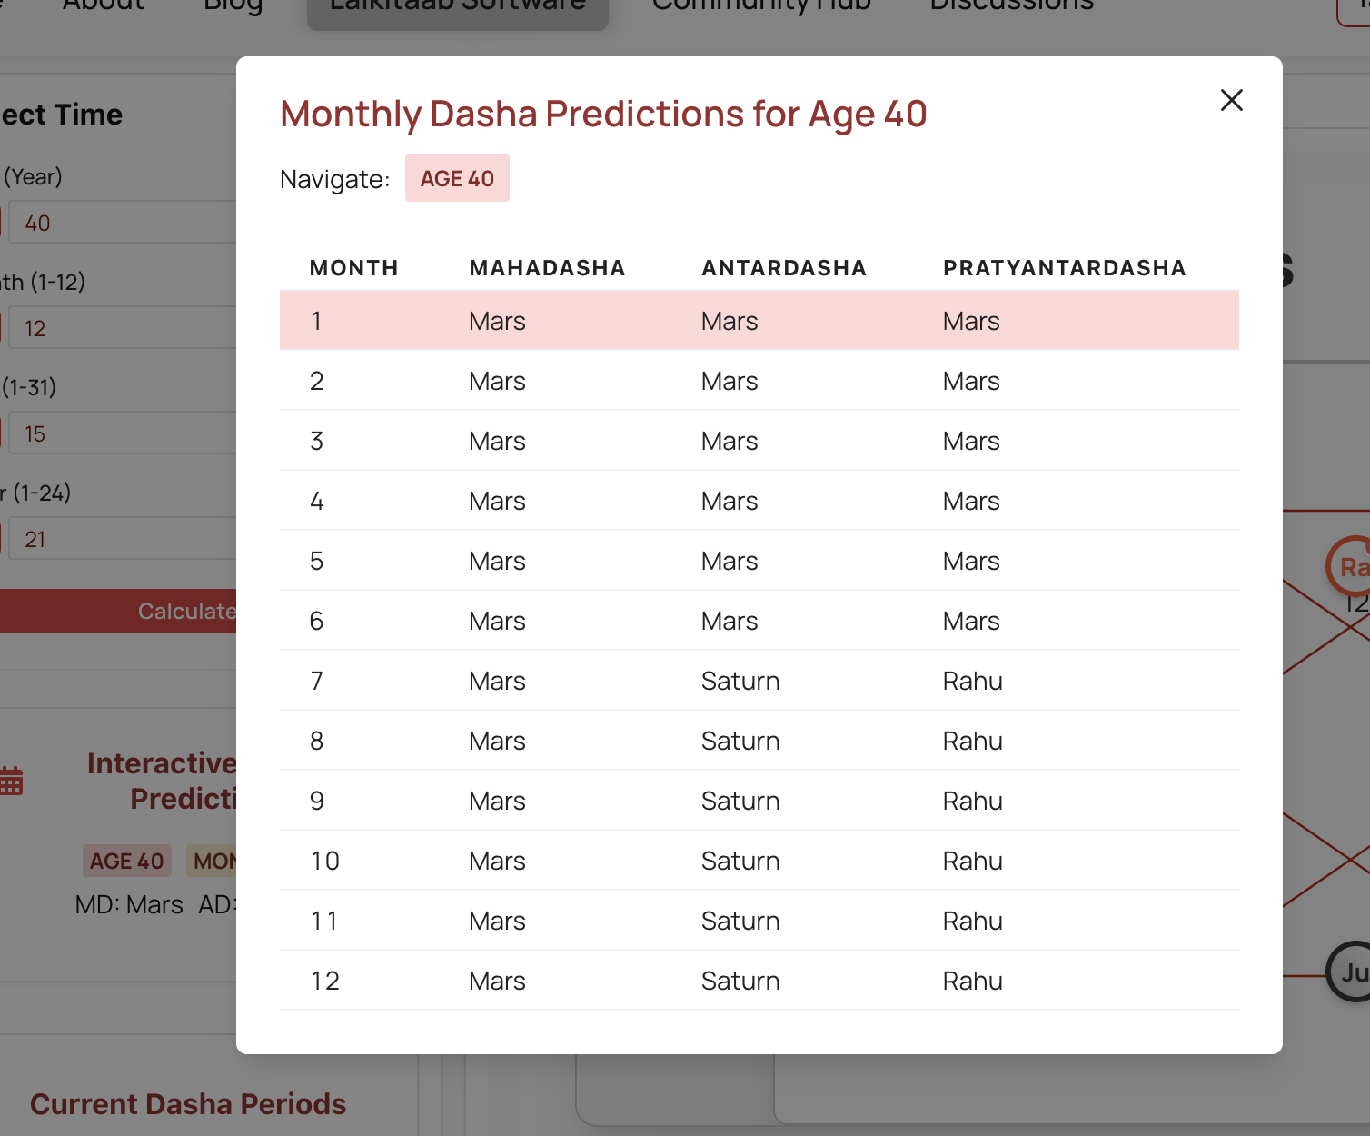Select the month 7 row number
1370x1136 pixels.
pos(316,681)
